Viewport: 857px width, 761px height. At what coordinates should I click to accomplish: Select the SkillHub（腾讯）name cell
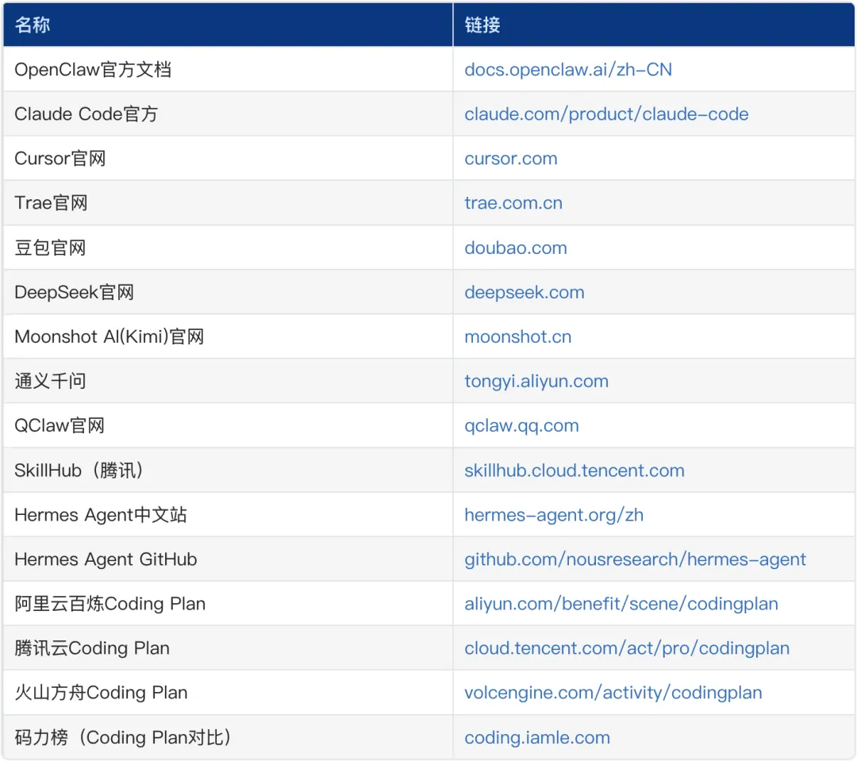click(x=228, y=470)
